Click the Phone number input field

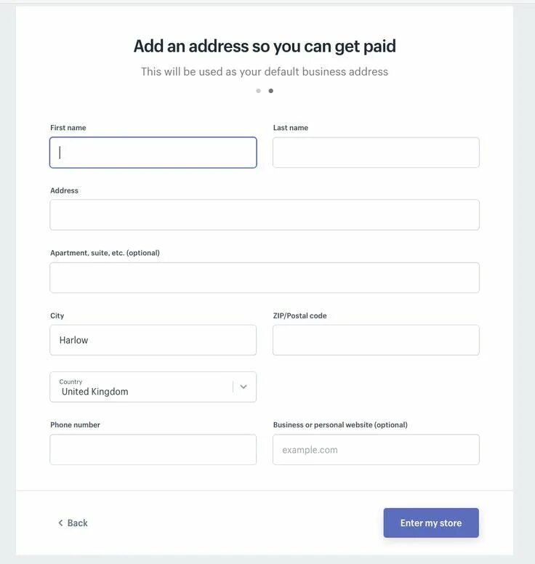click(153, 450)
